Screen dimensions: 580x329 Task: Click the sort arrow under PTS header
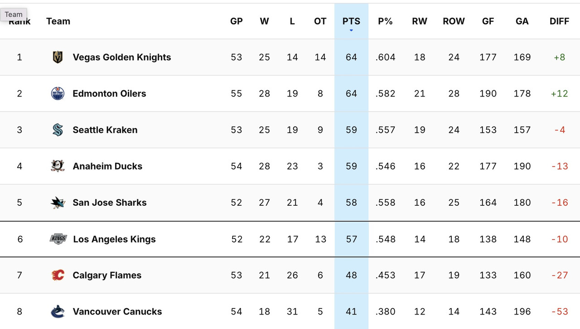tap(351, 29)
